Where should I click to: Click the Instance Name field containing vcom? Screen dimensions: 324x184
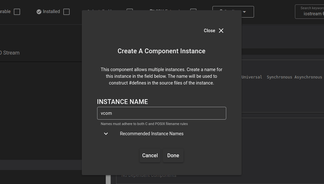(x=161, y=113)
